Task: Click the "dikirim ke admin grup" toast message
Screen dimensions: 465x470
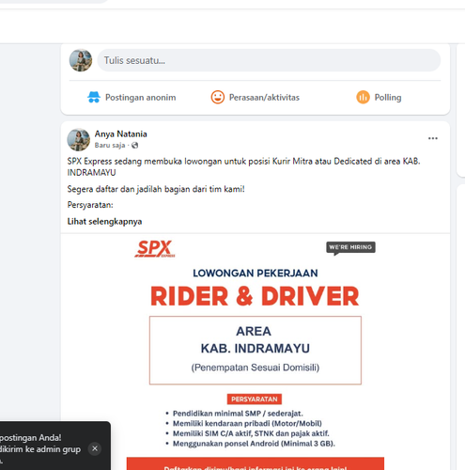Action: 40,449
